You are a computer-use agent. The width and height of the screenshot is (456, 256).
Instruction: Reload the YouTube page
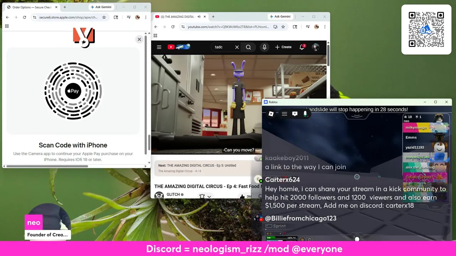point(173,27)
